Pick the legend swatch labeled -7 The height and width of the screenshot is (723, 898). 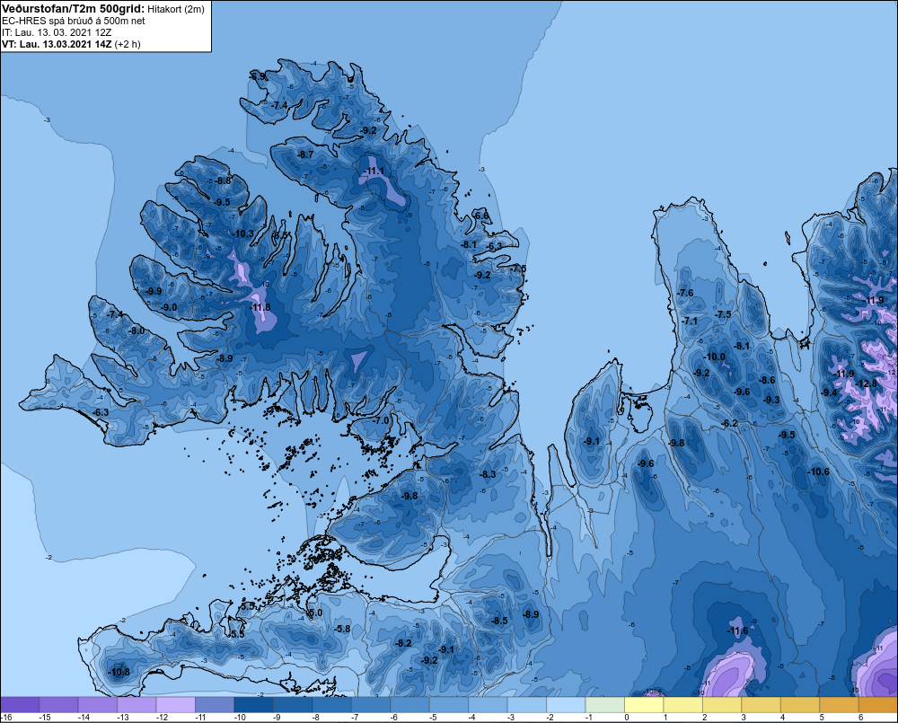click(x=371, y=705)
